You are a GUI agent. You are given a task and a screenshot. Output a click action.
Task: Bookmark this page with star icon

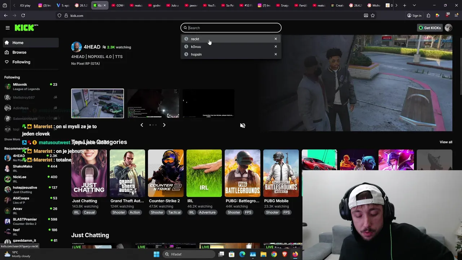pos(373,16)
